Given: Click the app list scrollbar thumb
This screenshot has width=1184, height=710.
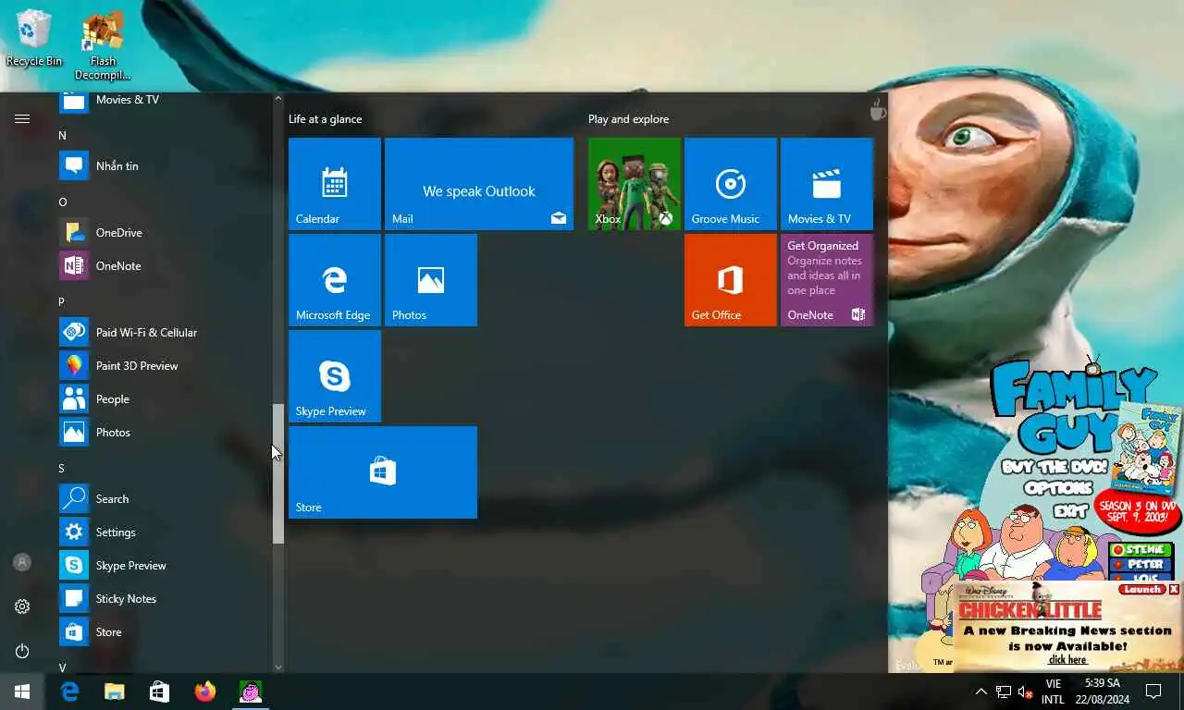Looking at the screenshot, I should pyautogui.click(x=277, y=473).
